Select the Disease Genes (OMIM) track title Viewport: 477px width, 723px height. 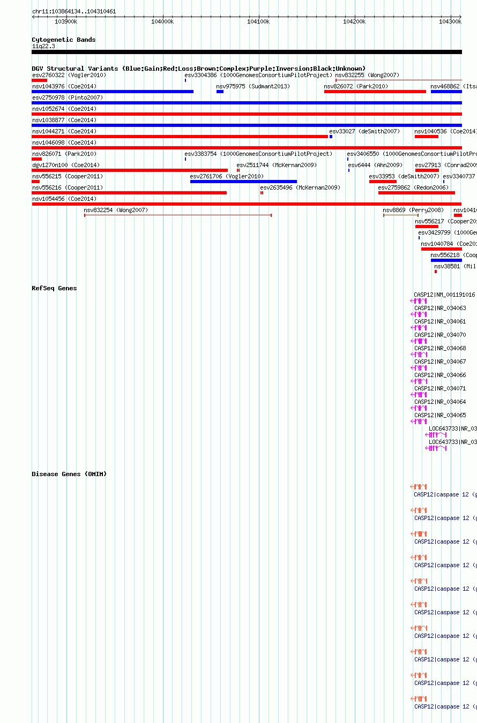[x=69, y=474]
